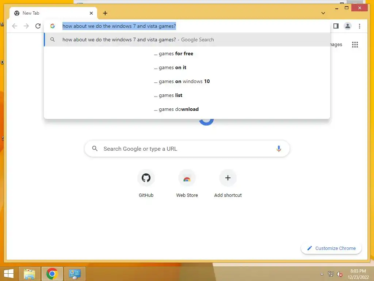Pick the 'games list' suggestion
This screenshot has height=281, width=374.
tap(187, 95)
